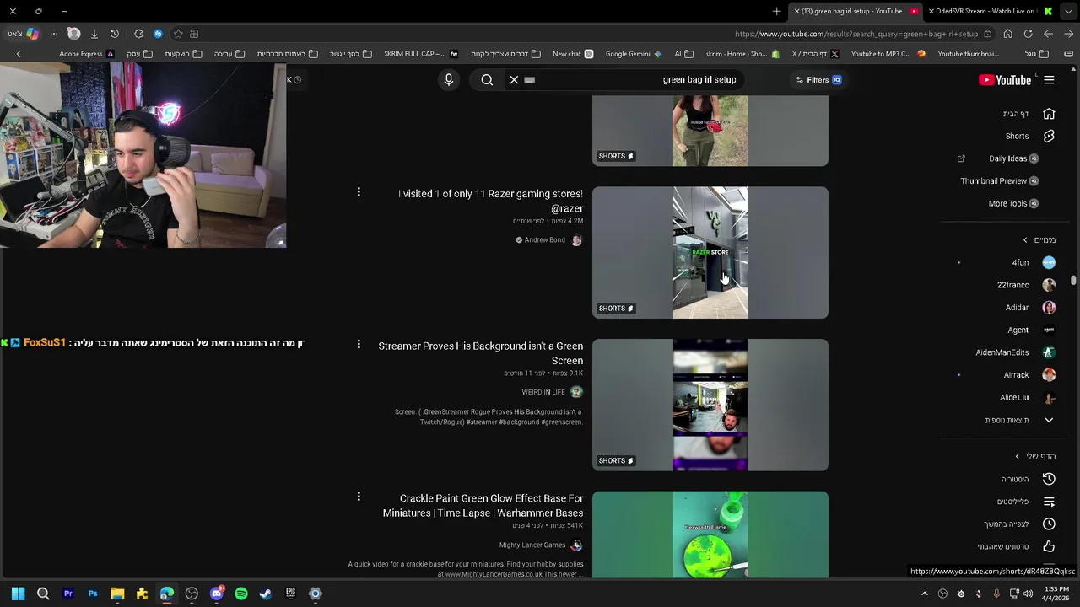The width and height of the screenshot is (1080, 607).
Task: Open the Andrew Bond channel link
Action: [545, 240]
